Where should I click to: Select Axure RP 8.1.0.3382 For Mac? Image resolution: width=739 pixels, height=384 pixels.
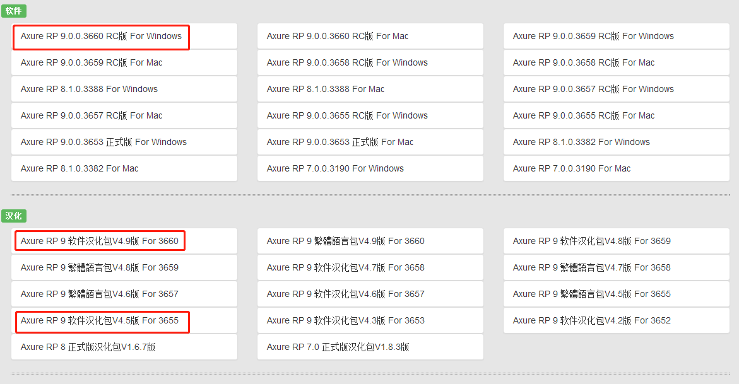pyautogui.click(x=124, y=168)
